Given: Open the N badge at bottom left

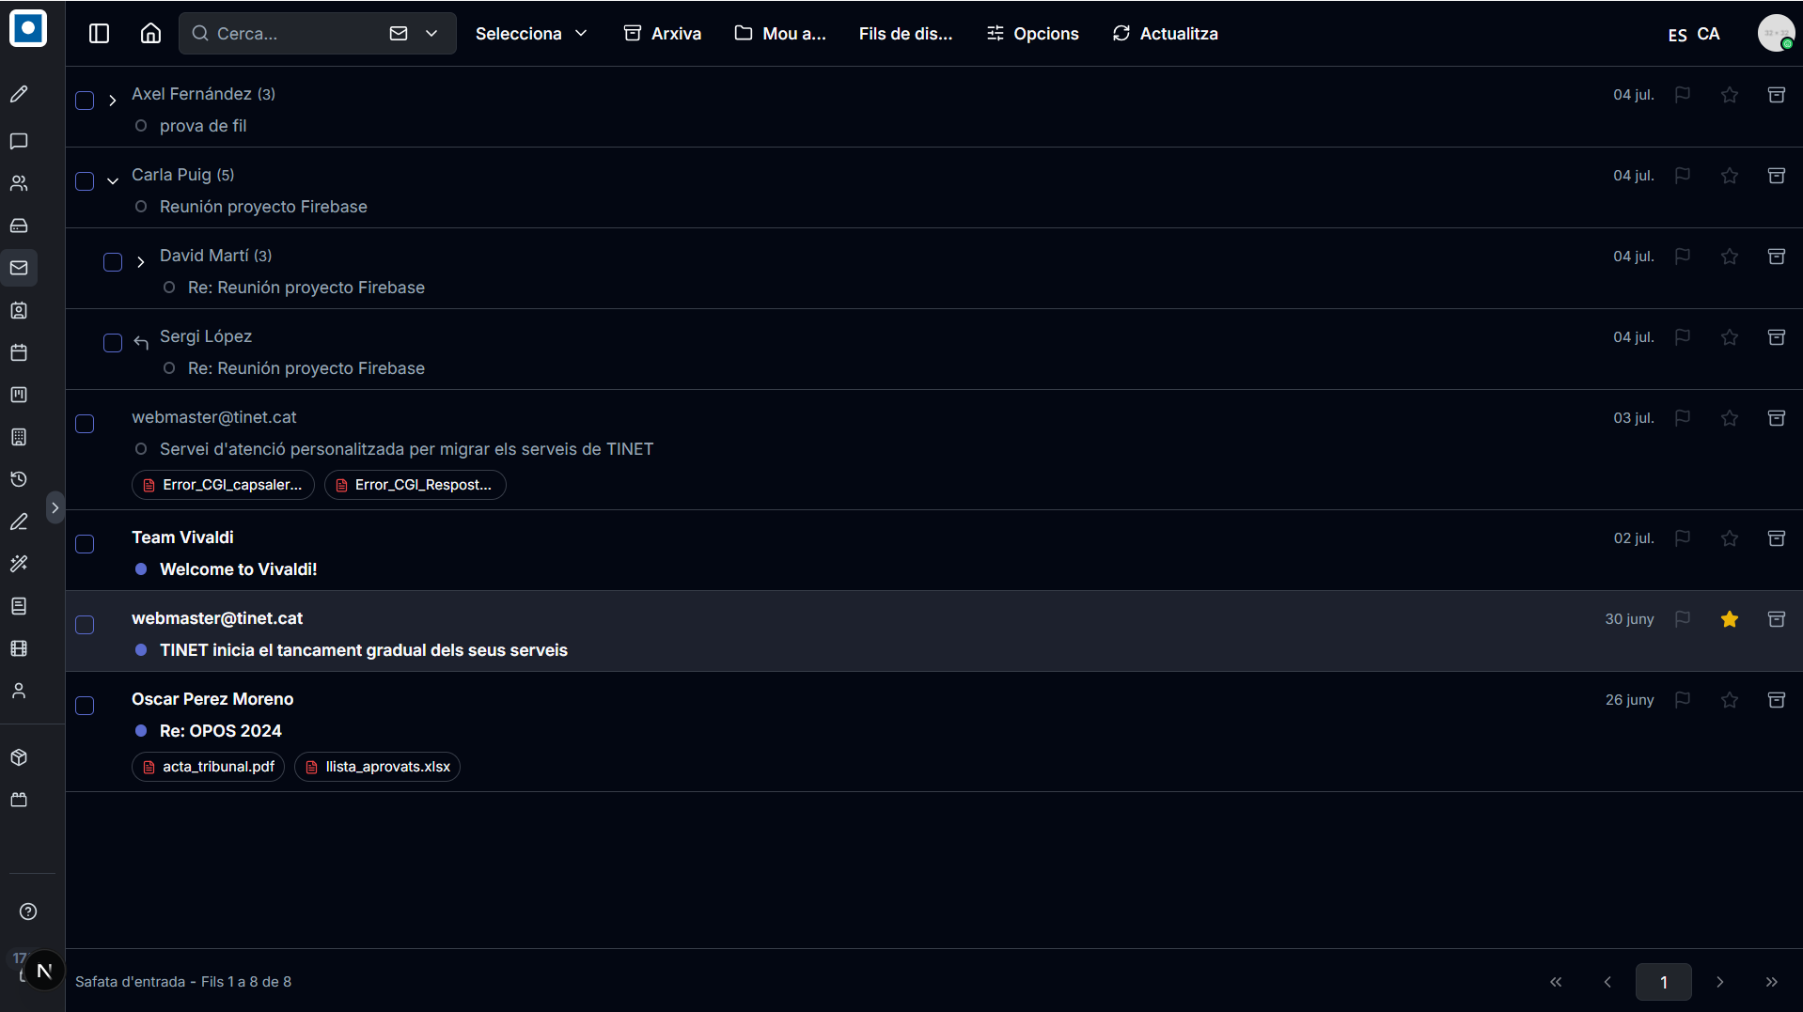Looking at the screenshot, I should (44, 971).
